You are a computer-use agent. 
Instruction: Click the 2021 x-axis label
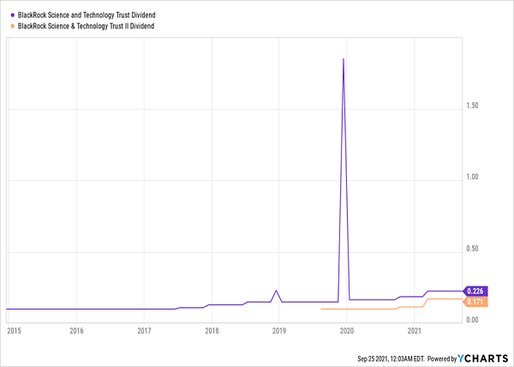[415, 331]
